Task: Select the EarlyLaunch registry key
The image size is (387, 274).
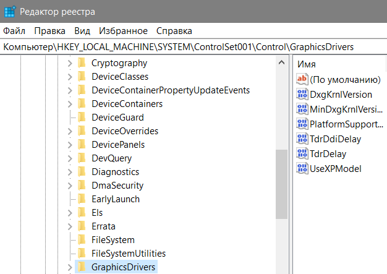Action: point(115,199)
